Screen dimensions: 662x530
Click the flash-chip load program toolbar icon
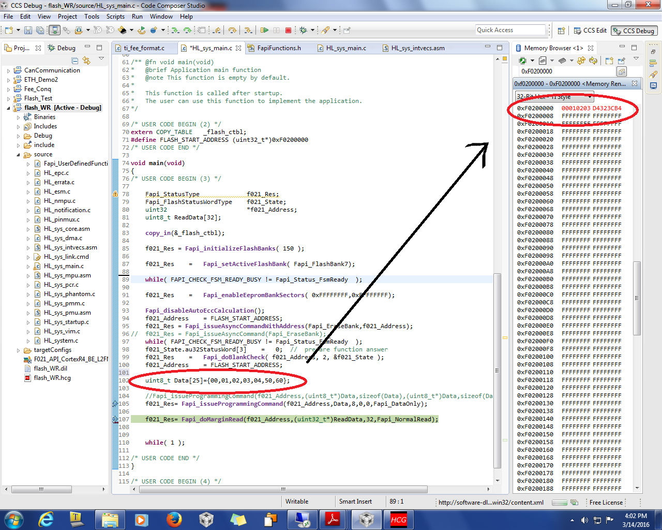click(x=123, y=31)
